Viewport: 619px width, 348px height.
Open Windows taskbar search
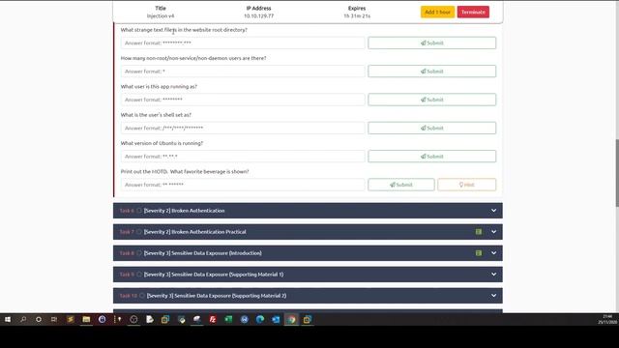pos(23,320)
